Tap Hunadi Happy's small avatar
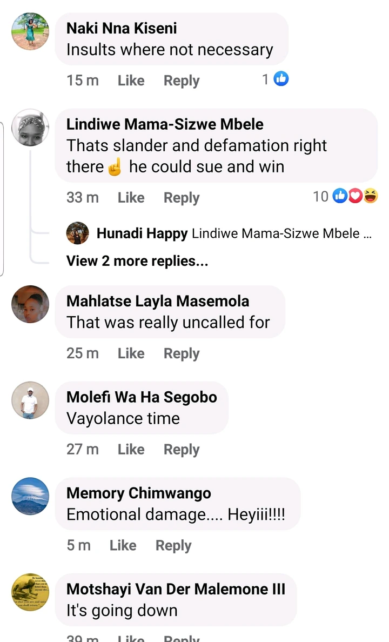389x642 pixels. (x=77, y=233)
